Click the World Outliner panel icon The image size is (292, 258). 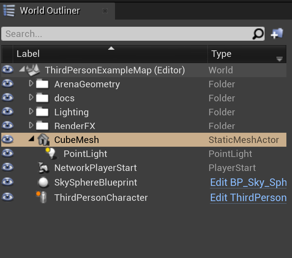tap(9, 11)
